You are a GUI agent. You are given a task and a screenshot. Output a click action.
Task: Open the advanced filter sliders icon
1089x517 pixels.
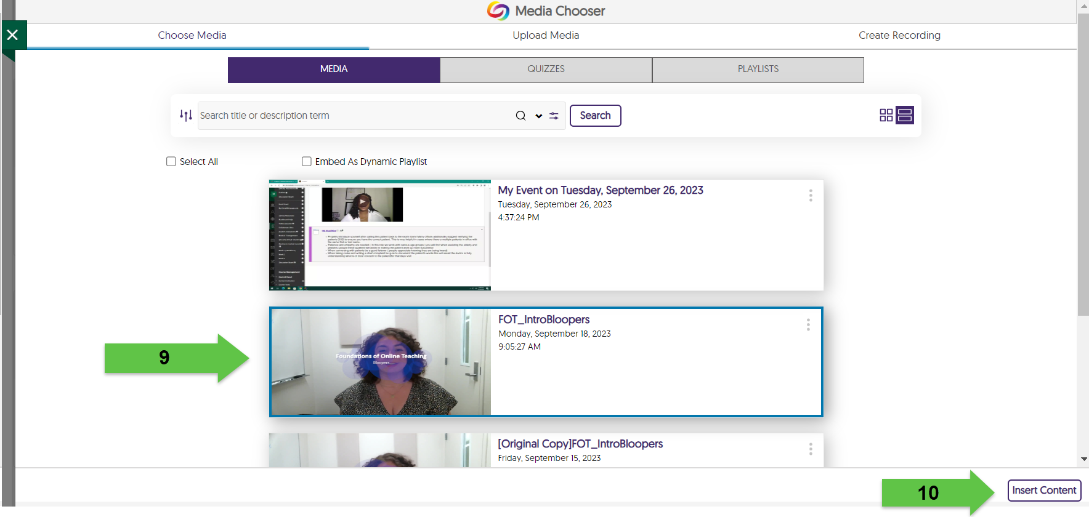[x=554, y=116]
